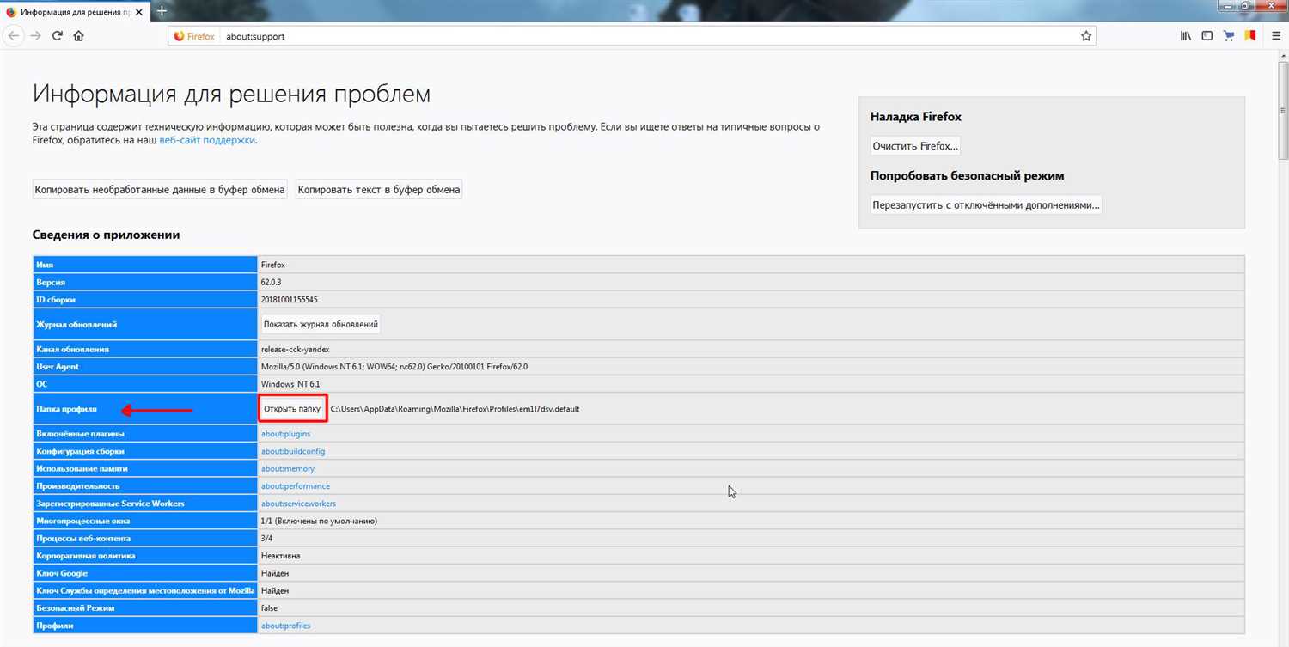Viewport: 1289px width, 647px height.
Task: Click the 'Информация для решения проблем' title
Action: (x=231, y=95)
